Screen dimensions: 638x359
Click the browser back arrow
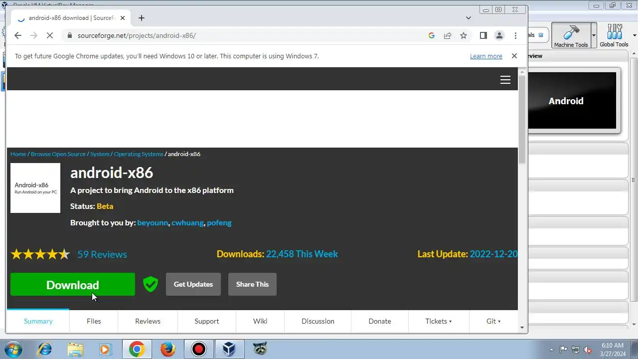tap(18, 35)
